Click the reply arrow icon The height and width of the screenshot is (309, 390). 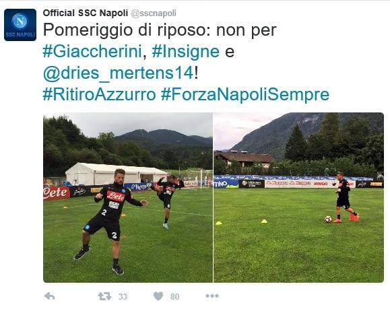tap(49, 296)
